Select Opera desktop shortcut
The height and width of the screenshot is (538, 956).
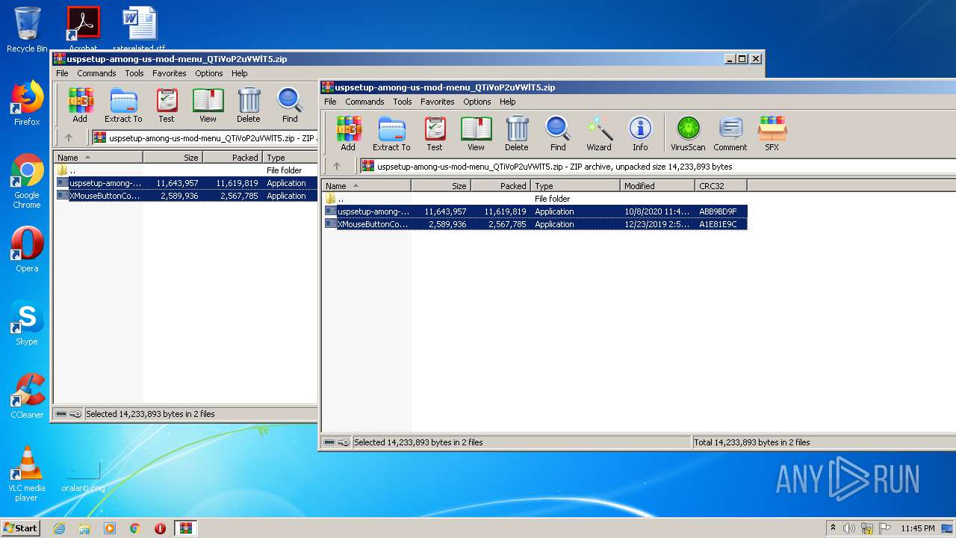27,250
